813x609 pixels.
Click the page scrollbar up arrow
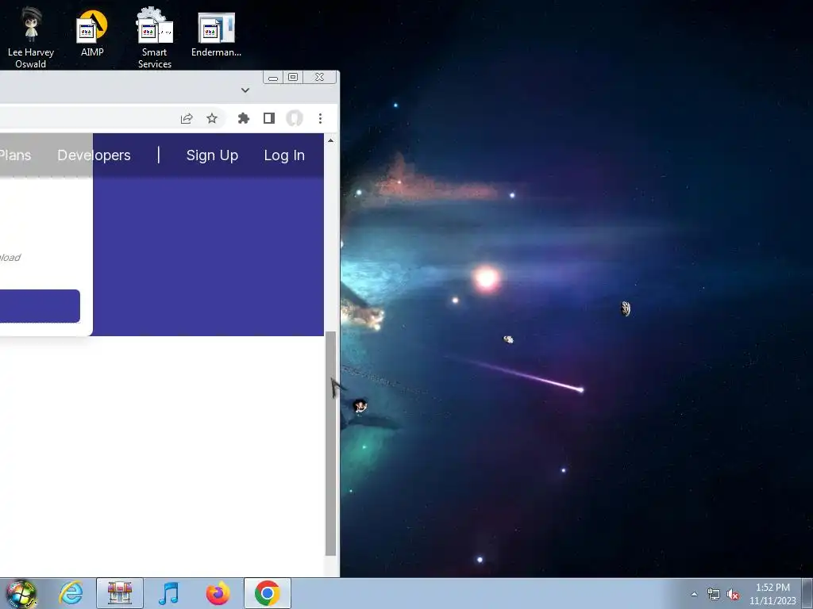pos(330,140)
